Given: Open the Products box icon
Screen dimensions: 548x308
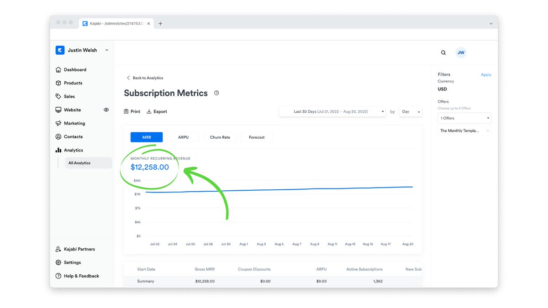Looking at the screenshot, I should pyautogui.click(x=58, y=83).
